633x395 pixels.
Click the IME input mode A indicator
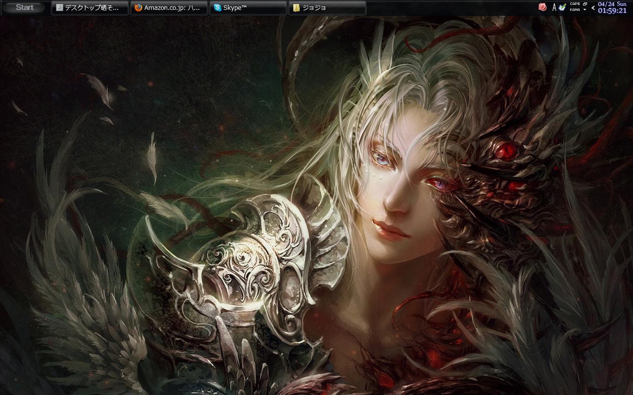555,7
